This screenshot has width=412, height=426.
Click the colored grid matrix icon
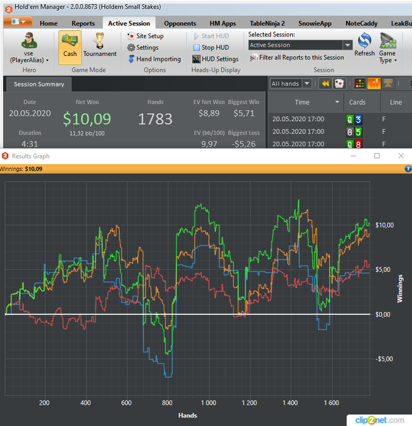click(x=360, y=83)
